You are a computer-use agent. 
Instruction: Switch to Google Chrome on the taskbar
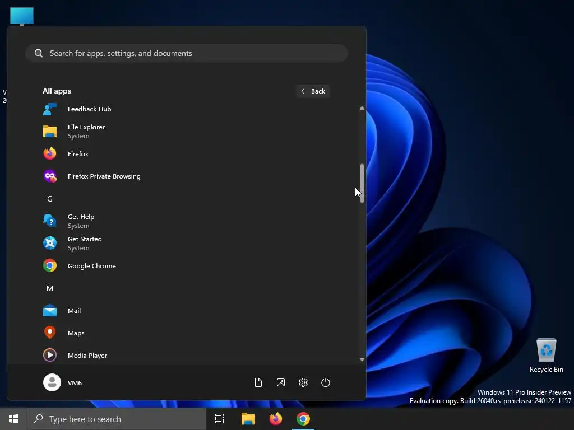pyautogui.click(x=303, y=419)
